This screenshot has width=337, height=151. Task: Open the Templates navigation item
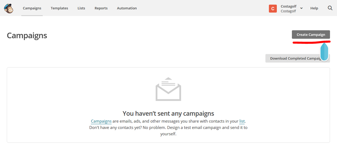(x=59, y=8)
